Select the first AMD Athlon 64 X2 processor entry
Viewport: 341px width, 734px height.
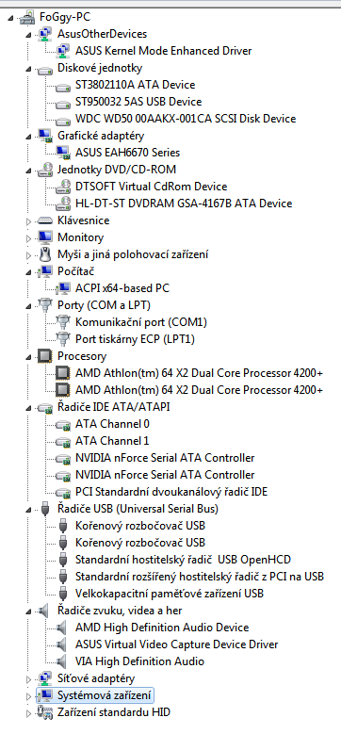click(199, 373)
